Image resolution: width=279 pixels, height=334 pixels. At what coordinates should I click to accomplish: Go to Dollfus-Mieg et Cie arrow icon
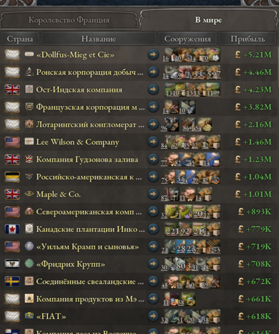tap(153, 54)
